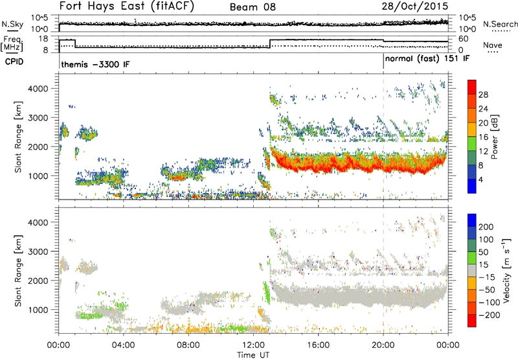Image resolution: width=518 pixels, height=359 pixels.
Task: Click the wide gray scatter band in velocity panel
Action: [359, 295]
